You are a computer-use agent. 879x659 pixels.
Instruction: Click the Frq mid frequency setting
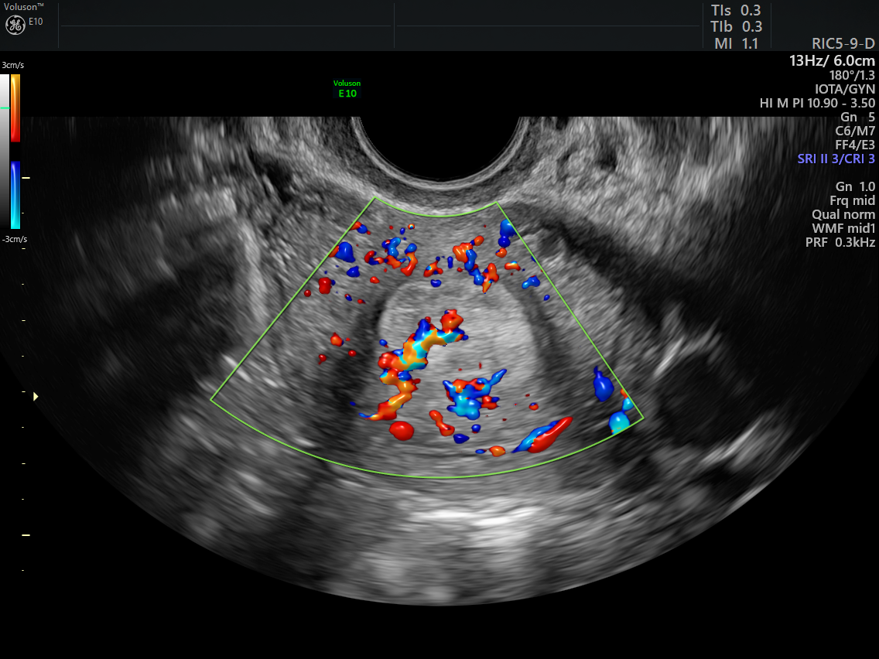852,200
